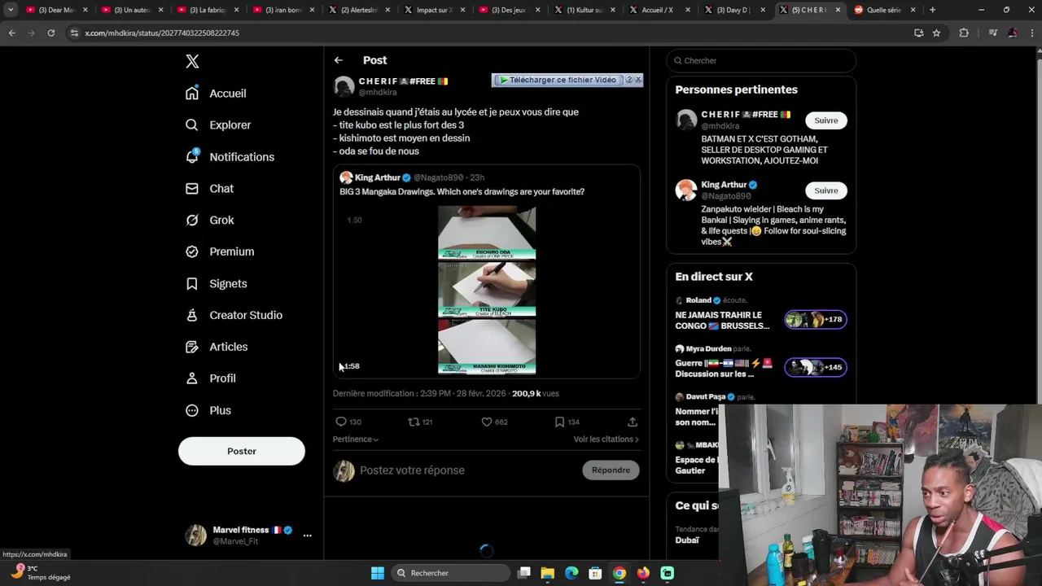Open Signets bookmarks page

pyautogui.click(x=216, y=284)
